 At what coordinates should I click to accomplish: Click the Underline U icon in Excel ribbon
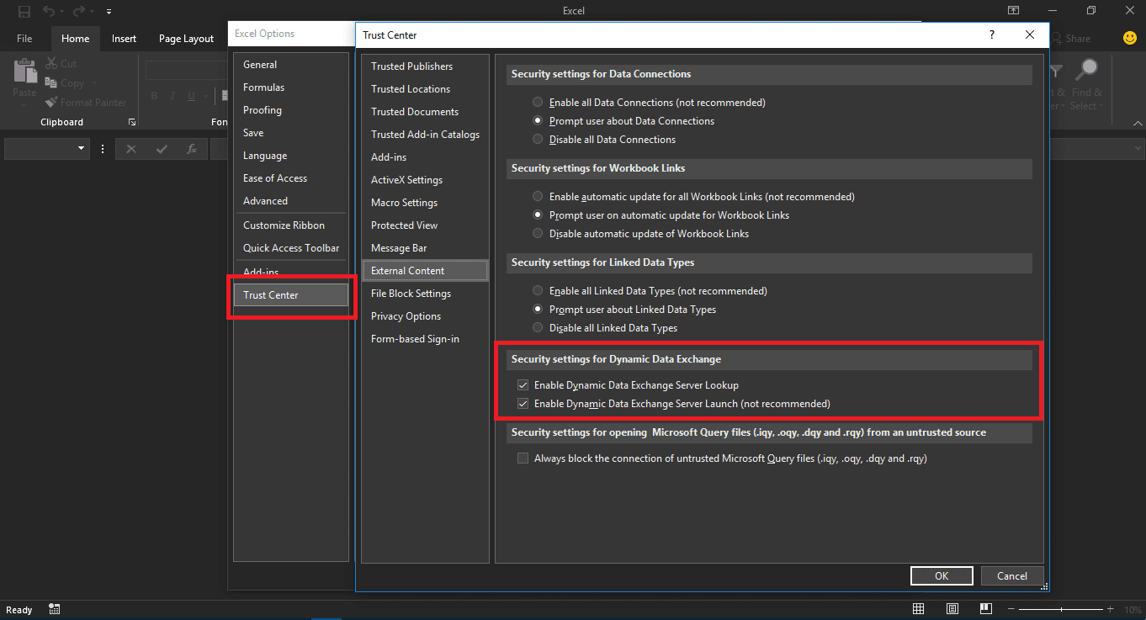click(193, 96)
